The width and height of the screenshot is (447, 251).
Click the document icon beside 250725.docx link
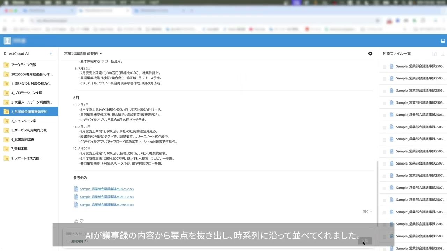coord(76,189)
